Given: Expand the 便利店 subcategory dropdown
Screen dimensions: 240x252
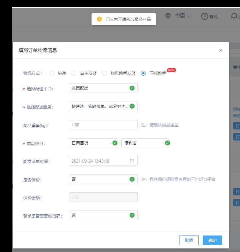Looking at the screenshot, I should click(145, 143).
